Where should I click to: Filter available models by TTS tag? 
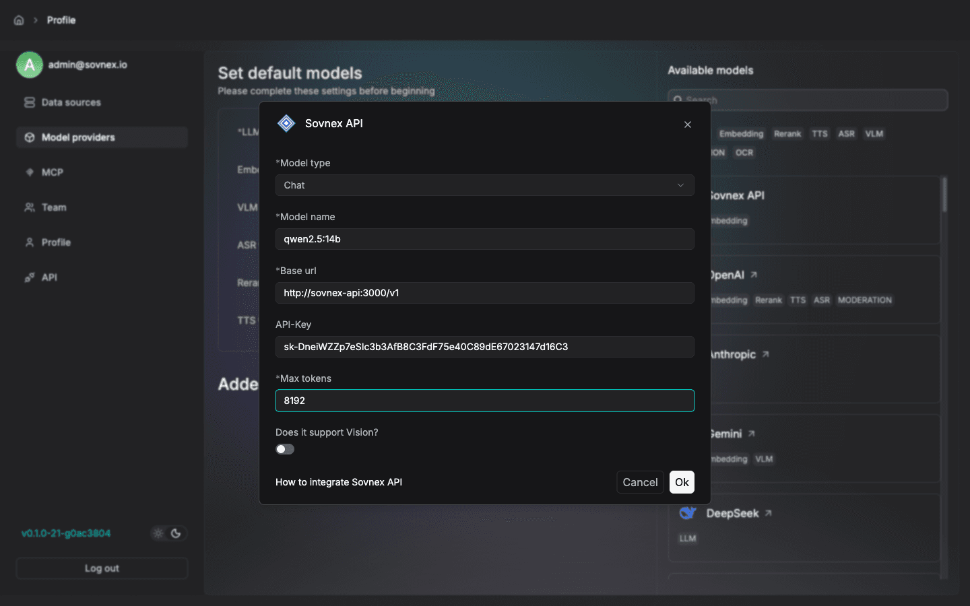820,134
